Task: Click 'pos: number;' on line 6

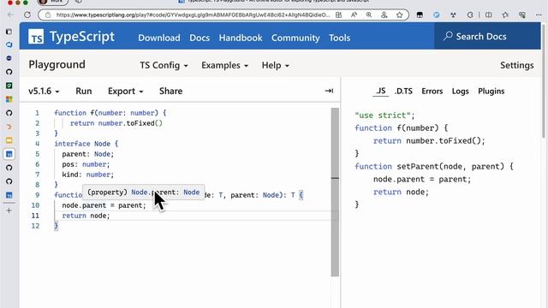Action: (86, 164)
